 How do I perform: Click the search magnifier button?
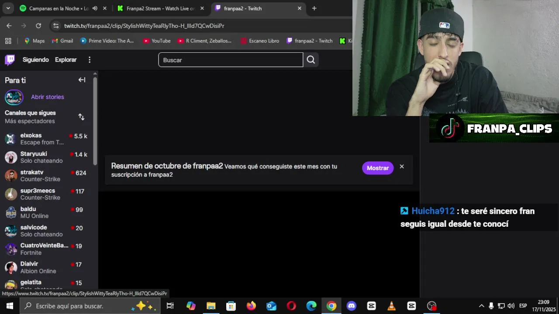coord(311,60)
